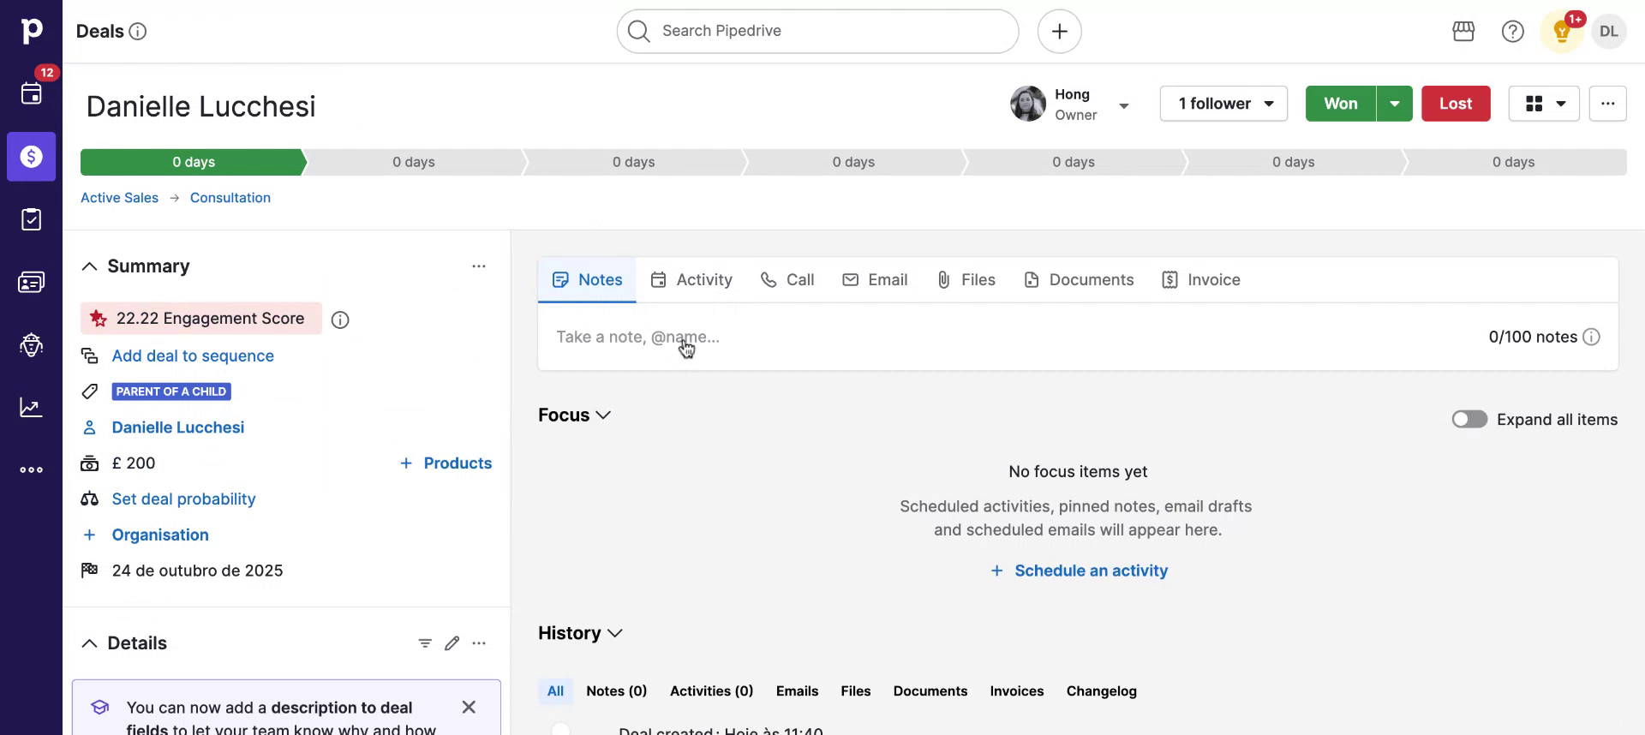This screenshot has width=1645, height=735.
Task: Select History Activities (0) filter
Action: pyautogui.click(x=711, y=691)
